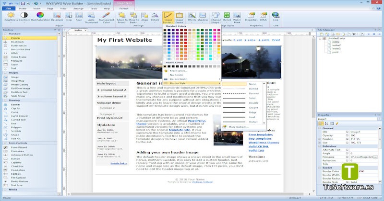Pick the Transparent Color tool
This screenshot has width=384, height=201.
[106, 18]
